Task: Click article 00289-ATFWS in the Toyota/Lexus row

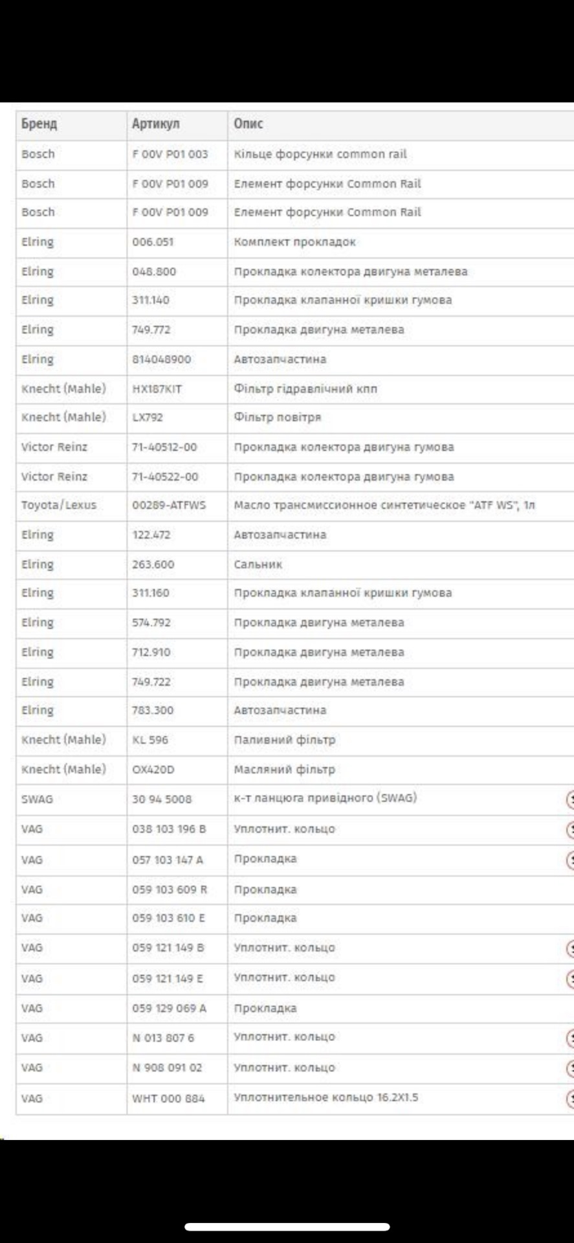Action: (x=169, y=505)
